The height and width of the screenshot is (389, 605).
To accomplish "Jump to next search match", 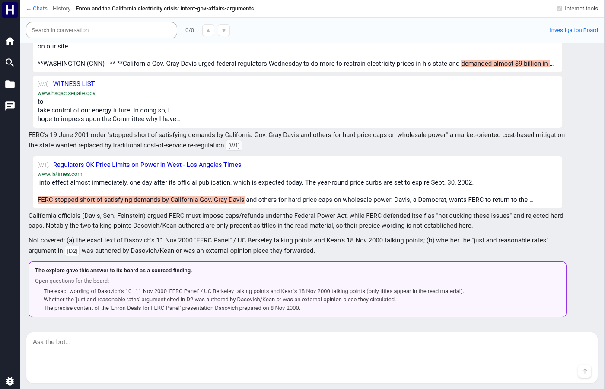I will 224,30.
